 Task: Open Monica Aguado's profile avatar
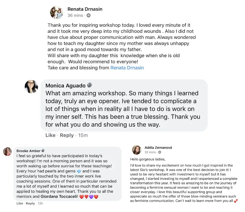click(x=31, y=87)
